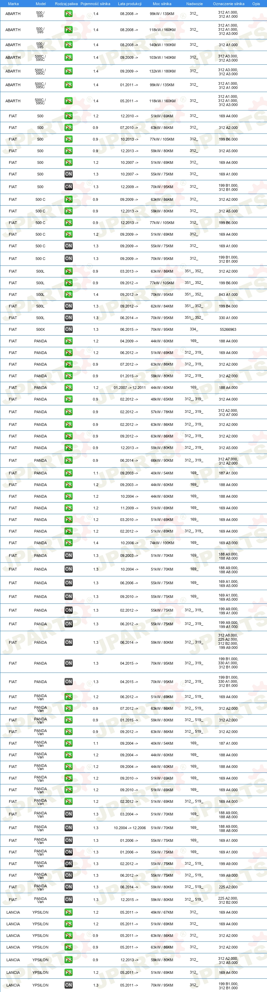267x992 pixels.
Task: Click production date 03.2004 ->
Action: pos(129,814)
